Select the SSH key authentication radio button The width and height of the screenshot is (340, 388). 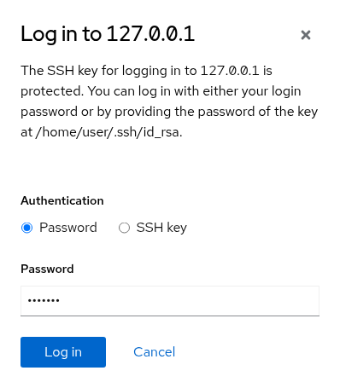(124, 228)
